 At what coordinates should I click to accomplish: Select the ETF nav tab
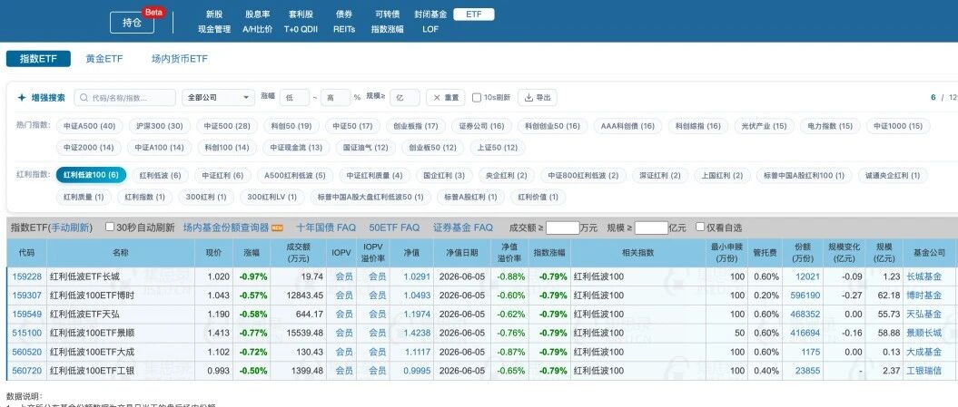click(x=473, y=14)
